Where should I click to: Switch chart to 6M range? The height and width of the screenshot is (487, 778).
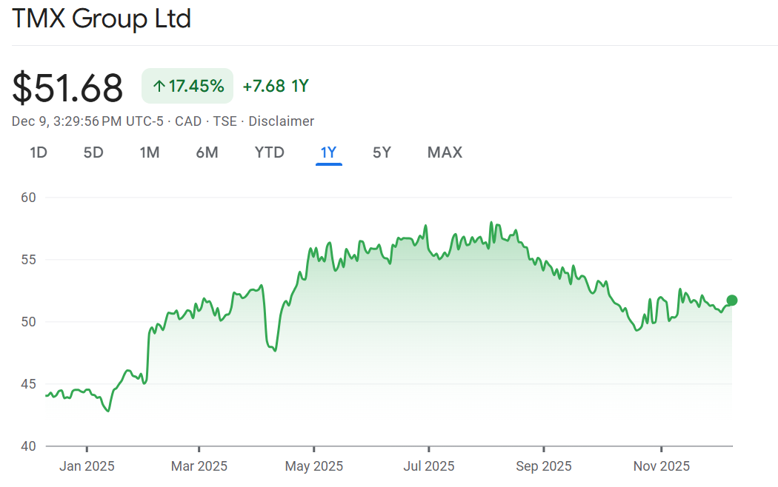207,152
